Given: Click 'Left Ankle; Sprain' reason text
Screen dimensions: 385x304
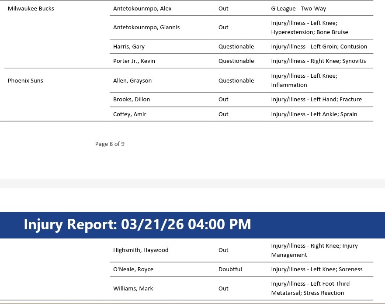Looking at the screenshot, I should click(x=334, y=114).
